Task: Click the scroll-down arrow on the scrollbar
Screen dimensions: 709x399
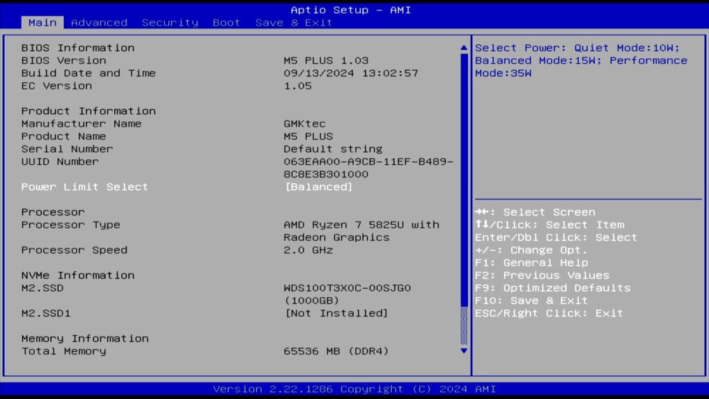Action: click(x=464, y=351)
